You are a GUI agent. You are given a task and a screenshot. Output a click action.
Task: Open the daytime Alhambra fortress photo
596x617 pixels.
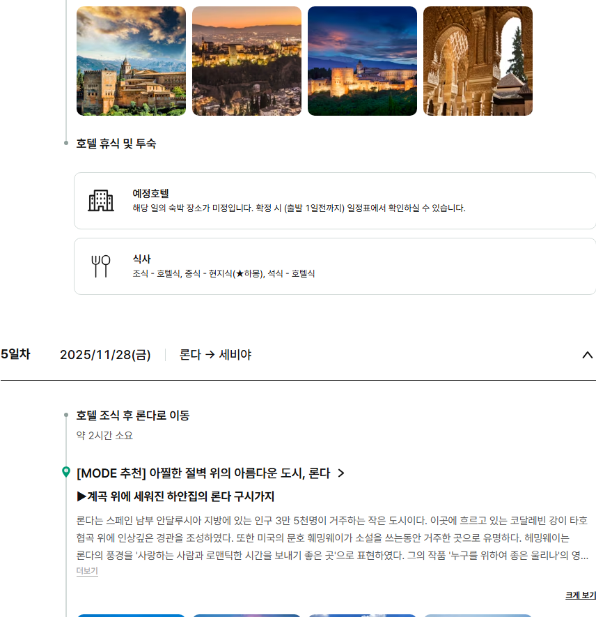tap(131, 61)
